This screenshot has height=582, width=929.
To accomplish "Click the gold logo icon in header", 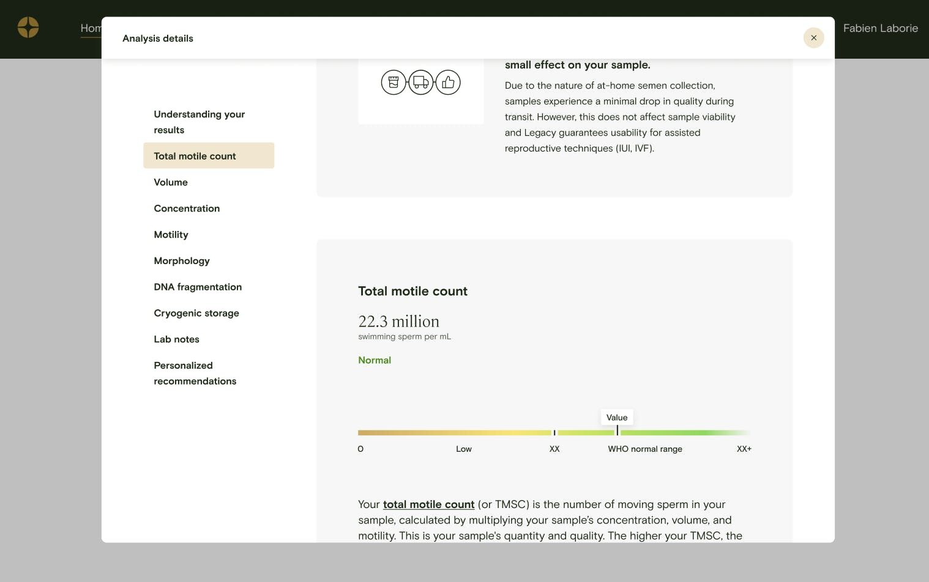I will [28, 28].
